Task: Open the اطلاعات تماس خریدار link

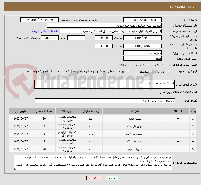Action: pyautogui.click(x=45, y=31)
